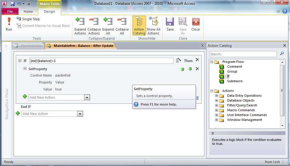
Task: Click the Action Catalog scrollbar thumb
Action: click(282, 90)
